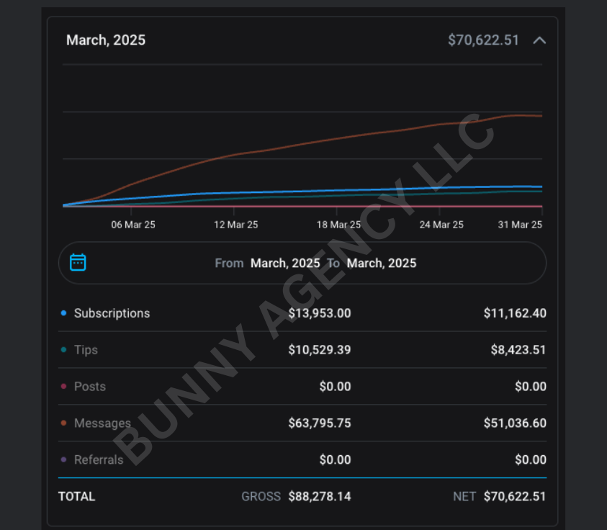The image size is (607, 530).
Task: Select the Subscriptions row label
Action: pos(112,313)
